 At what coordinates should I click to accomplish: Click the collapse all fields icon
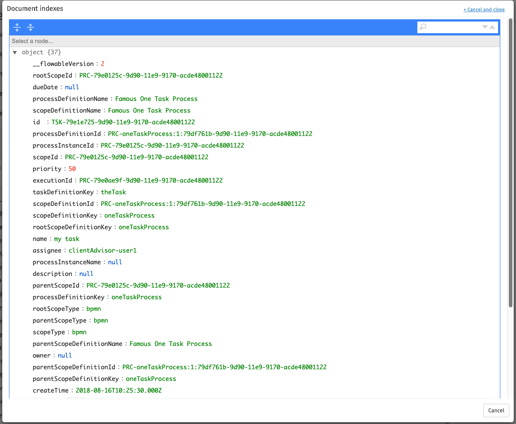pyautogui.click(x=30, y=27)
